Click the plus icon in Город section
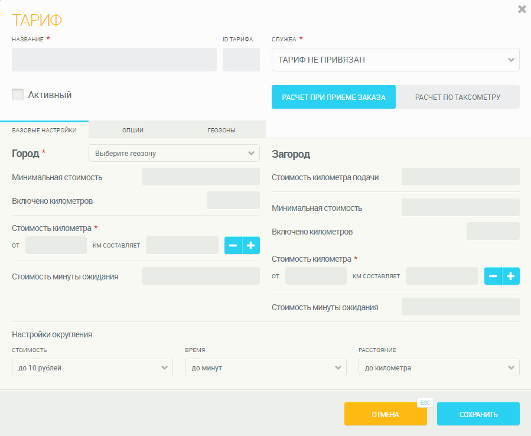 tap(251, 245)
